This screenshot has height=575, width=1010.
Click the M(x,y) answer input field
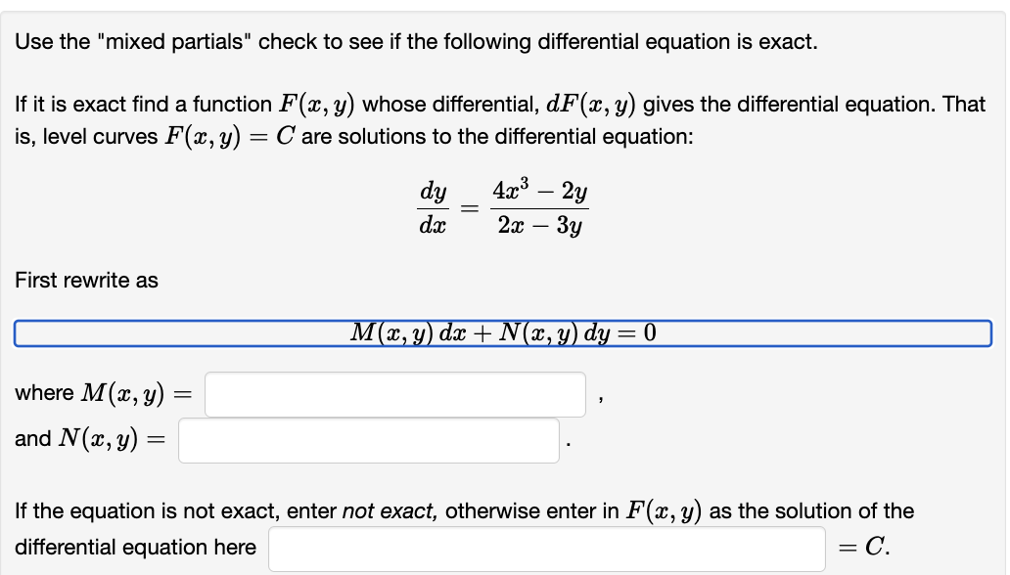tap(394, 394)
